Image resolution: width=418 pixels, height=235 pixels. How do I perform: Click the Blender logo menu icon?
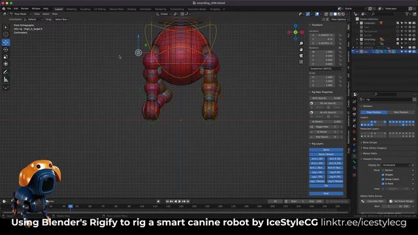click(3, 8)
